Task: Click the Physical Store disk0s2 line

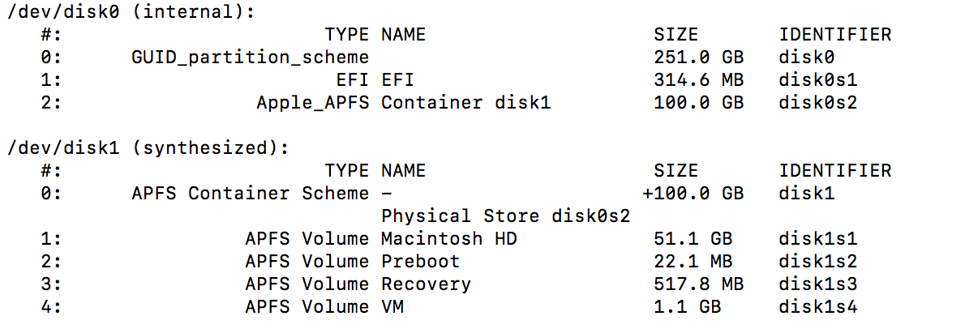Action: [506, 216]
